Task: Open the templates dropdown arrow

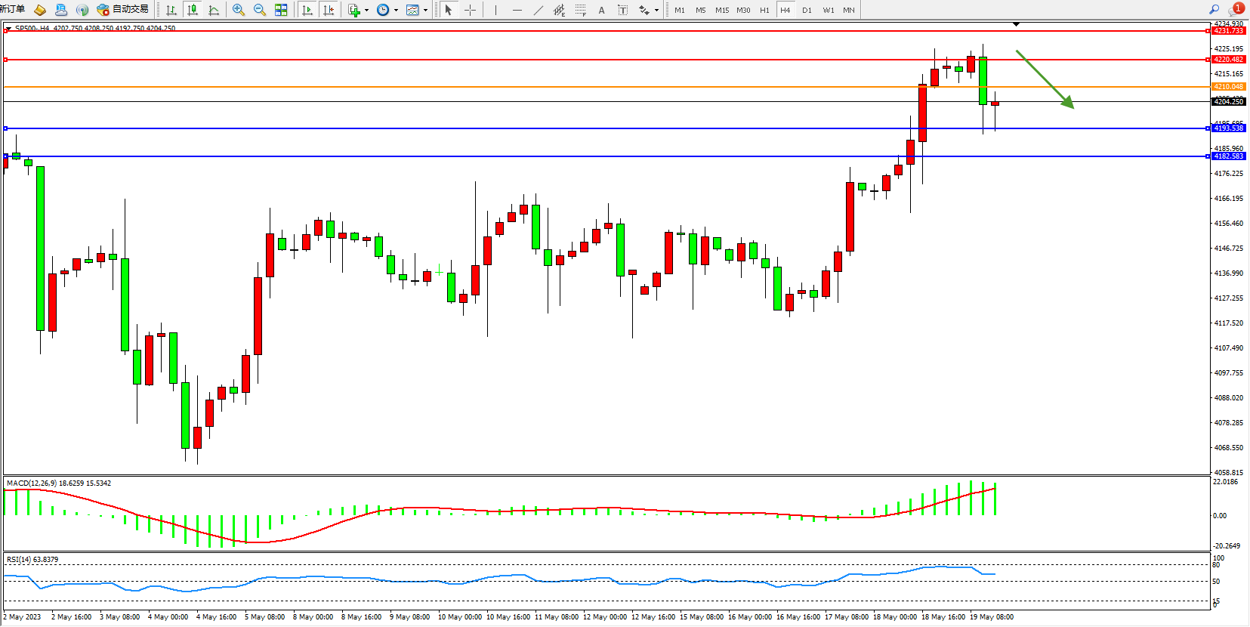Action: click(425, 11)
